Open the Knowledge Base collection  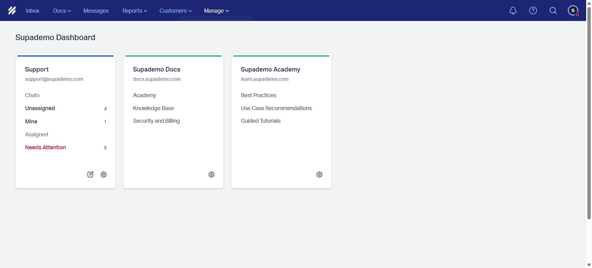(x=153, y=108)
